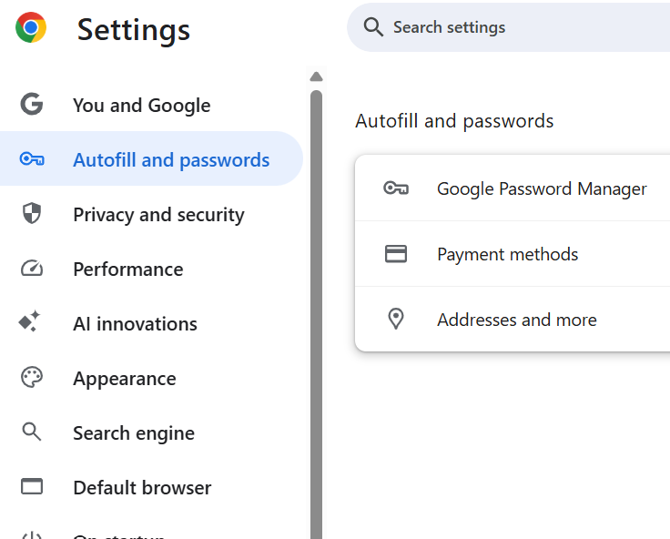Click the key icon beside Autofill and passwords
The image size is (670, 539).
pyautogui.click(x=32, y=159)
